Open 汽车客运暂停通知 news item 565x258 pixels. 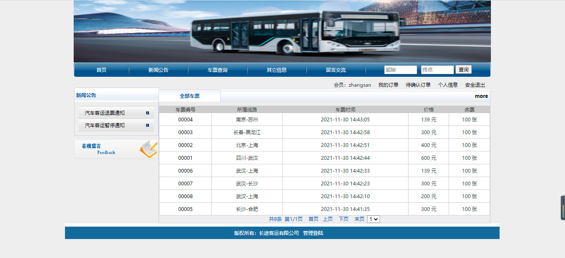click(x=105, y=125)
